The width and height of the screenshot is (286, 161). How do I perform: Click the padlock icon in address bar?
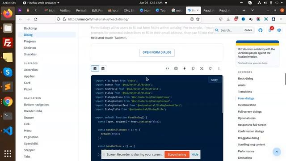(x=64, y=19)
